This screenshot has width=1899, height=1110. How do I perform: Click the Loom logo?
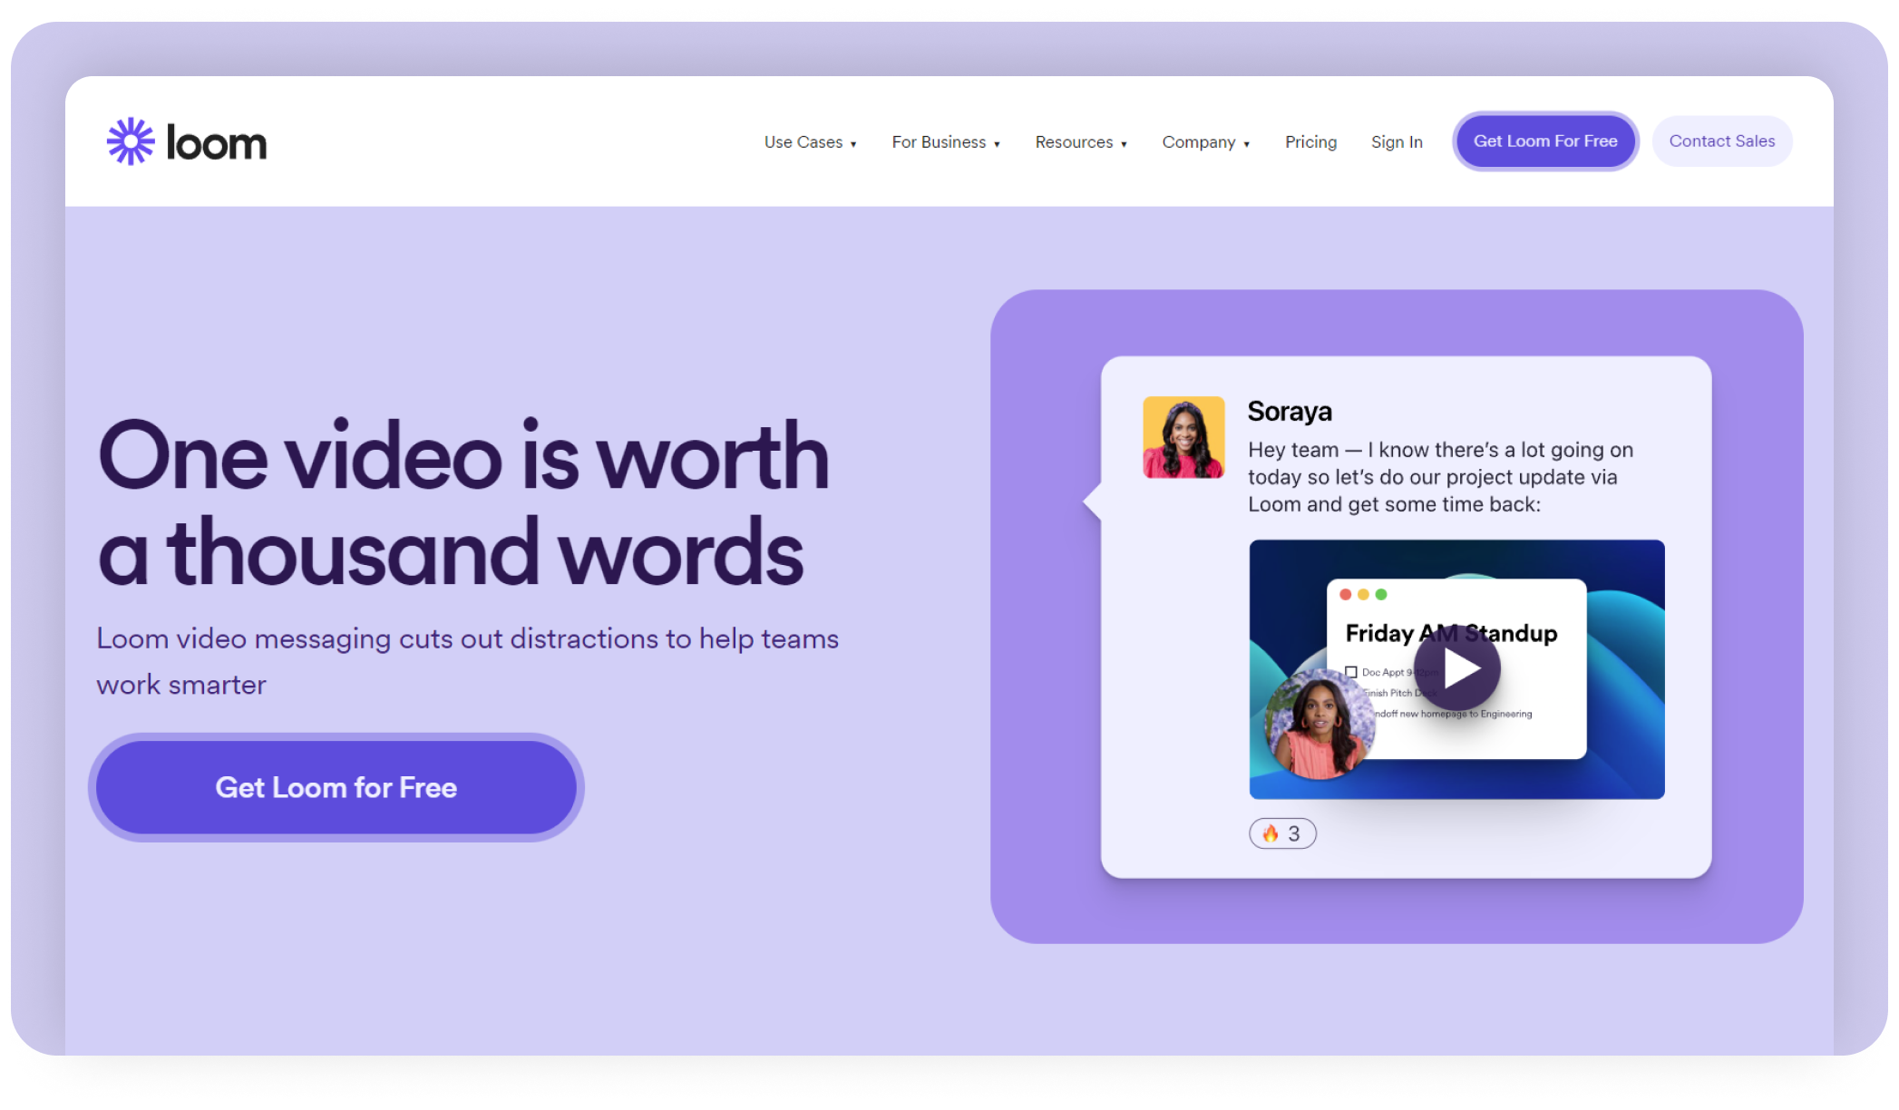point(187,141)
